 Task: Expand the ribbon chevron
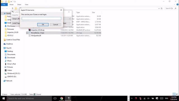[x=175, y=4]
